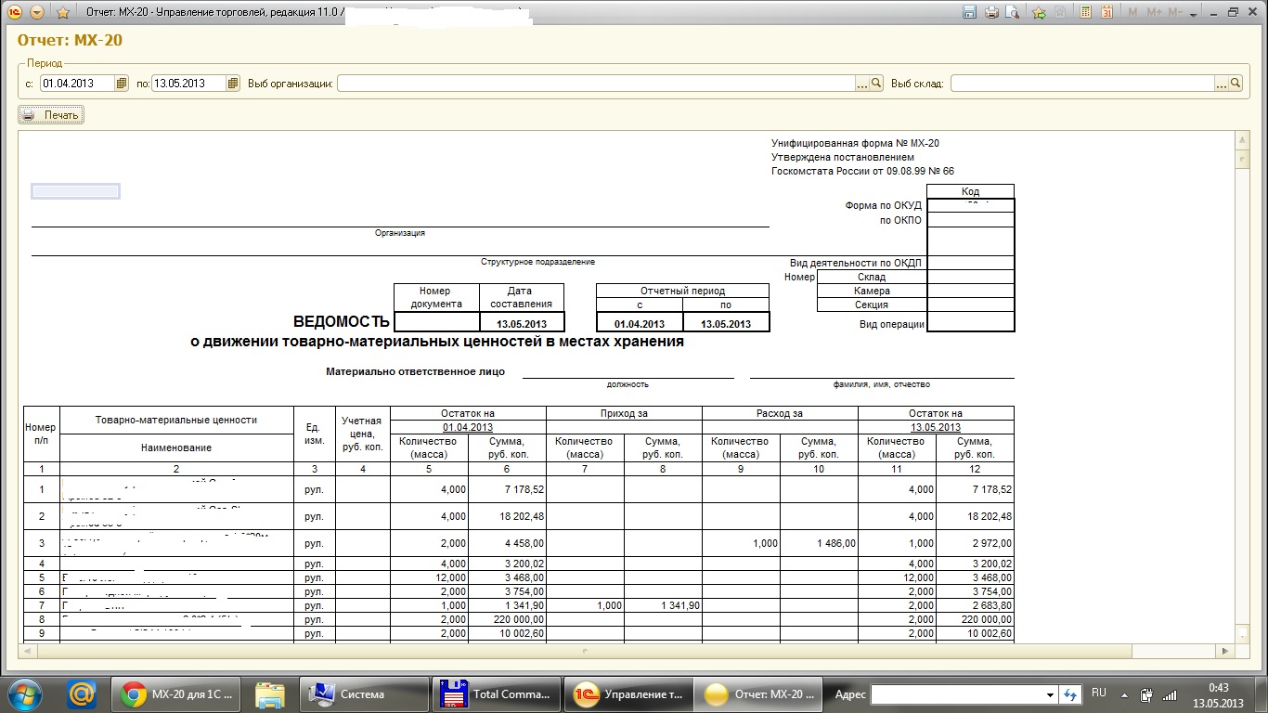The image size is (1268, 713).
Task: Open the Windows Start button
Action: [23, 694]
